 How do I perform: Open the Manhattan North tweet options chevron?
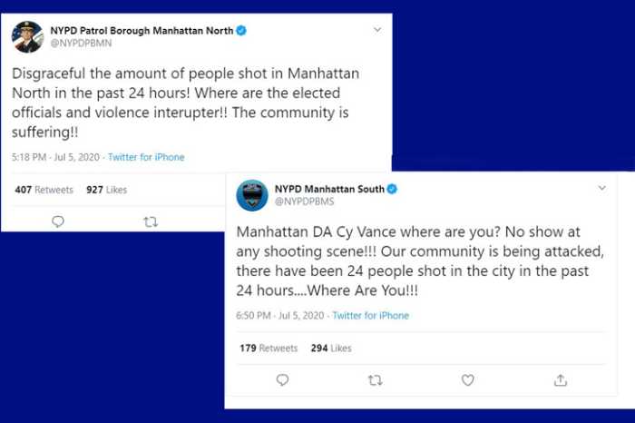pos(377,30)
